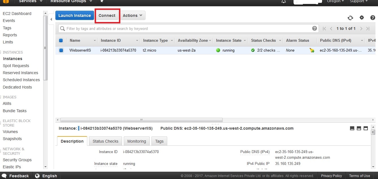Image resolution: width=378 pixels, height=179 pixels.
Task: Open Dedicated Hosts in sidebar
Action: (x=17, y=87)
